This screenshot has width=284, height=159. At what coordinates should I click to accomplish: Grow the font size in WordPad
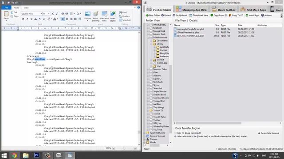(x=53, y=14)
